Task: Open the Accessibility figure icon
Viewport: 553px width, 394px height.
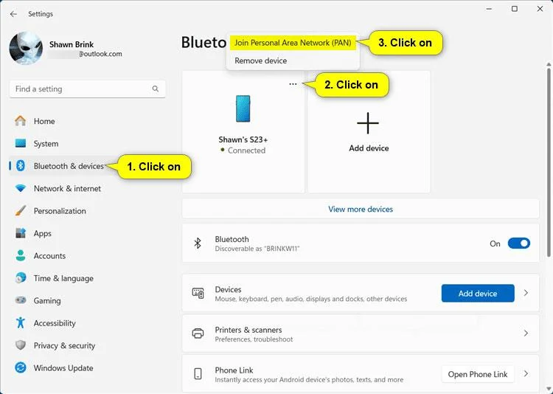Action: point(21,322)
